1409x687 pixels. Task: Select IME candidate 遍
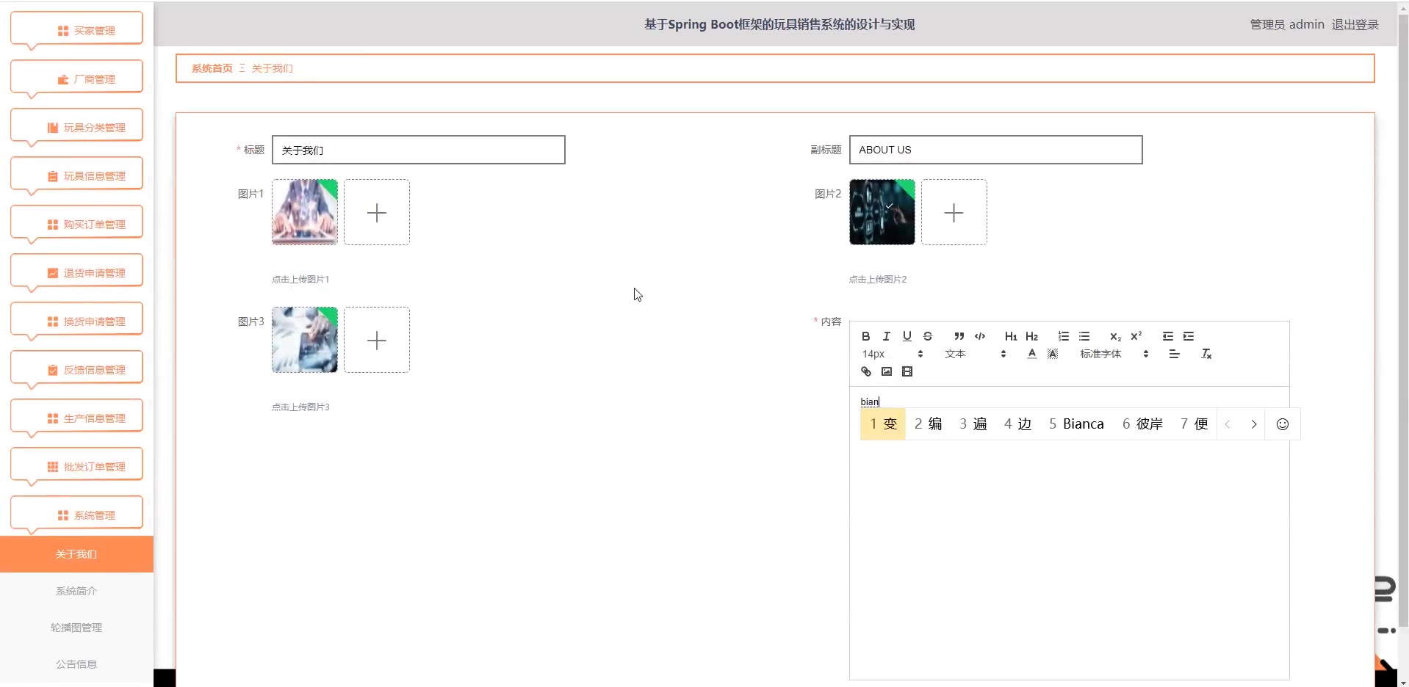973,424
